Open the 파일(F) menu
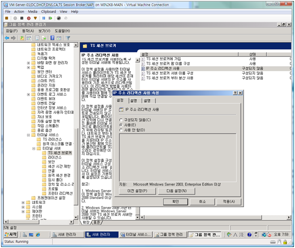The image size is (295, 248). 12,31
